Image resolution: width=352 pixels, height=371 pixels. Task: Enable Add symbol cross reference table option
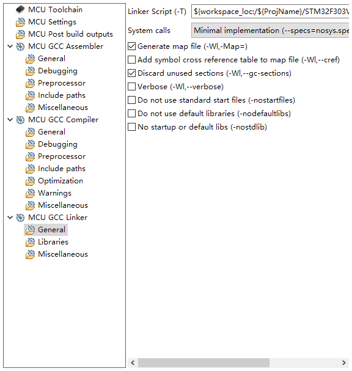click(132, 60)
